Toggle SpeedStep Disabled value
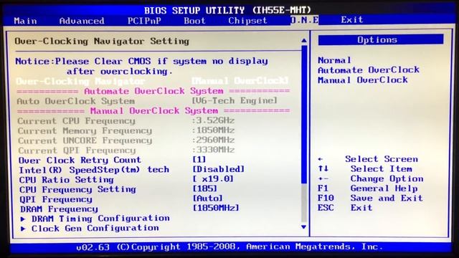The image size is (459, 258). pyautogui.click(x=218, y=169)
